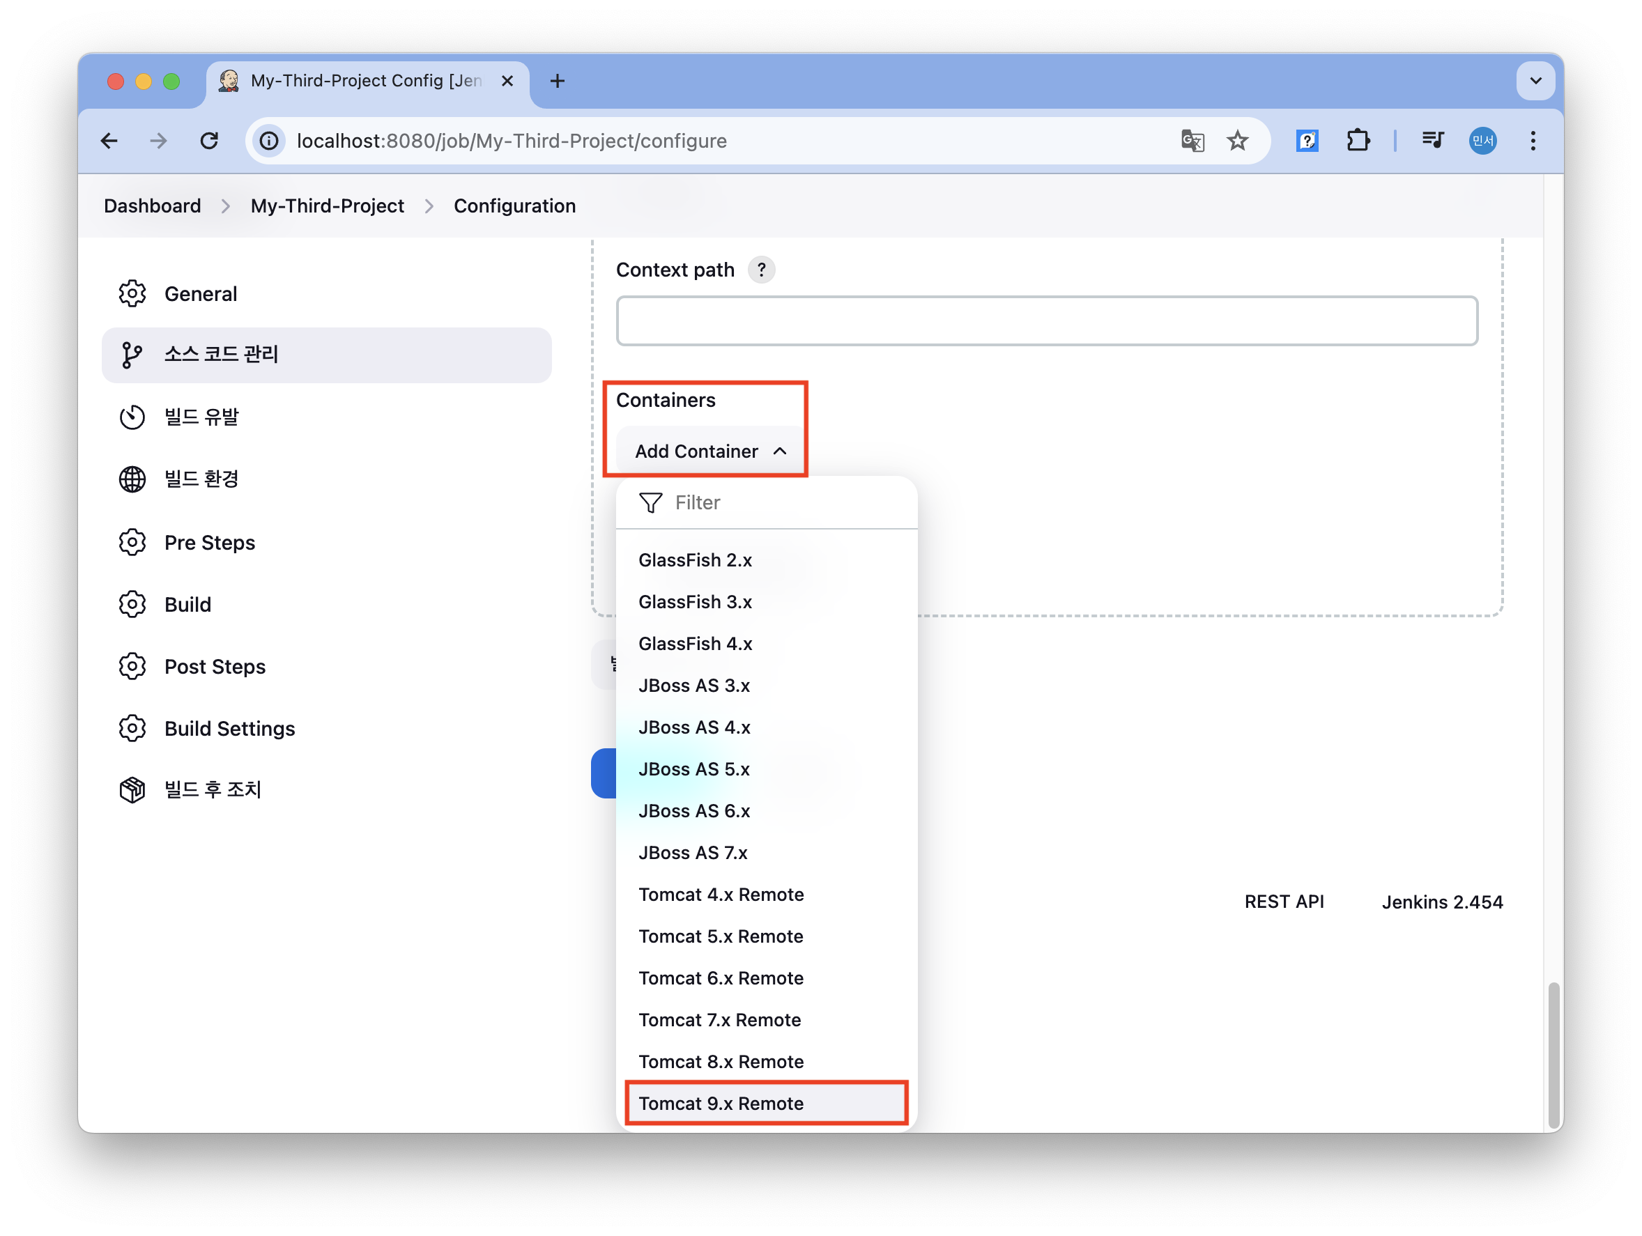Image resolution: width=1642 pixels, height=1236 pixels.
Task: Open the REST API footer link
Action: tap(1284, 902)
